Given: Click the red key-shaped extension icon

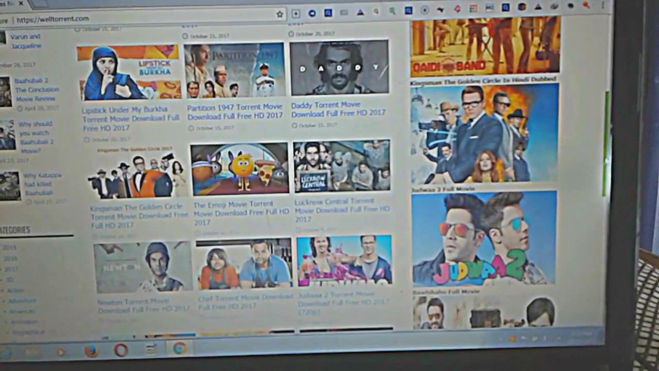Looking at the screenshot, I should (x=586, y=5).
